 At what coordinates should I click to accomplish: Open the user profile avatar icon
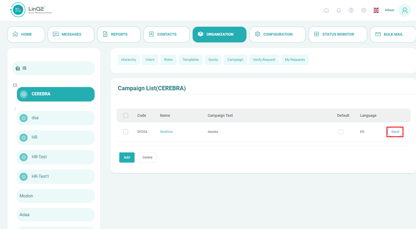pyautogui.click(x=404, y=10)
